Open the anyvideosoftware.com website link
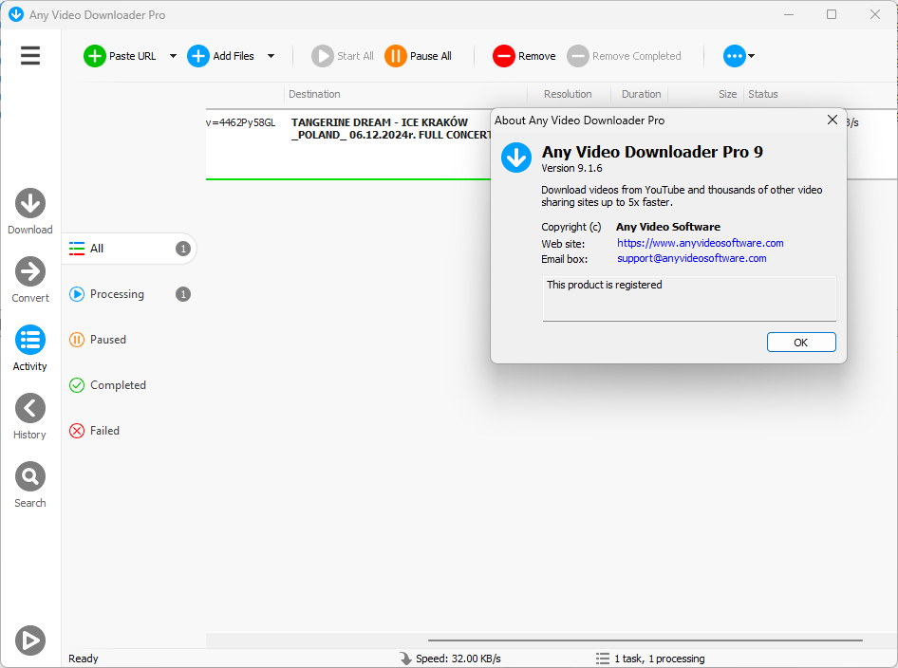This screenshot has width=898, height=668. pos(700,243)
